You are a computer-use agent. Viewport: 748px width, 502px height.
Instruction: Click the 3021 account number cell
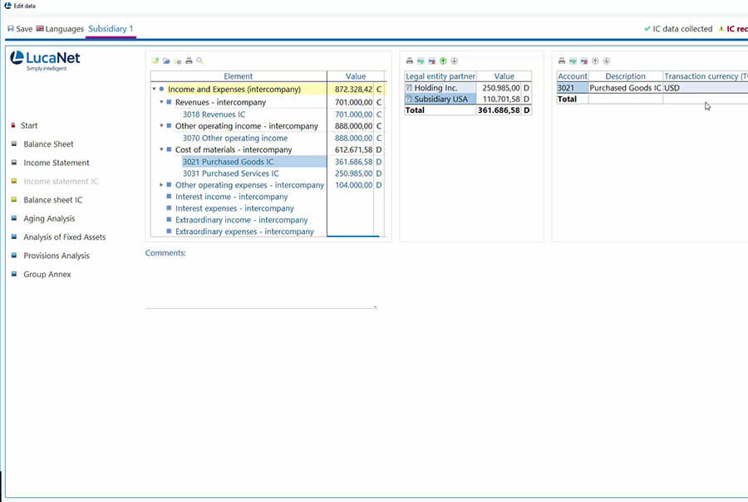(573, 88)
